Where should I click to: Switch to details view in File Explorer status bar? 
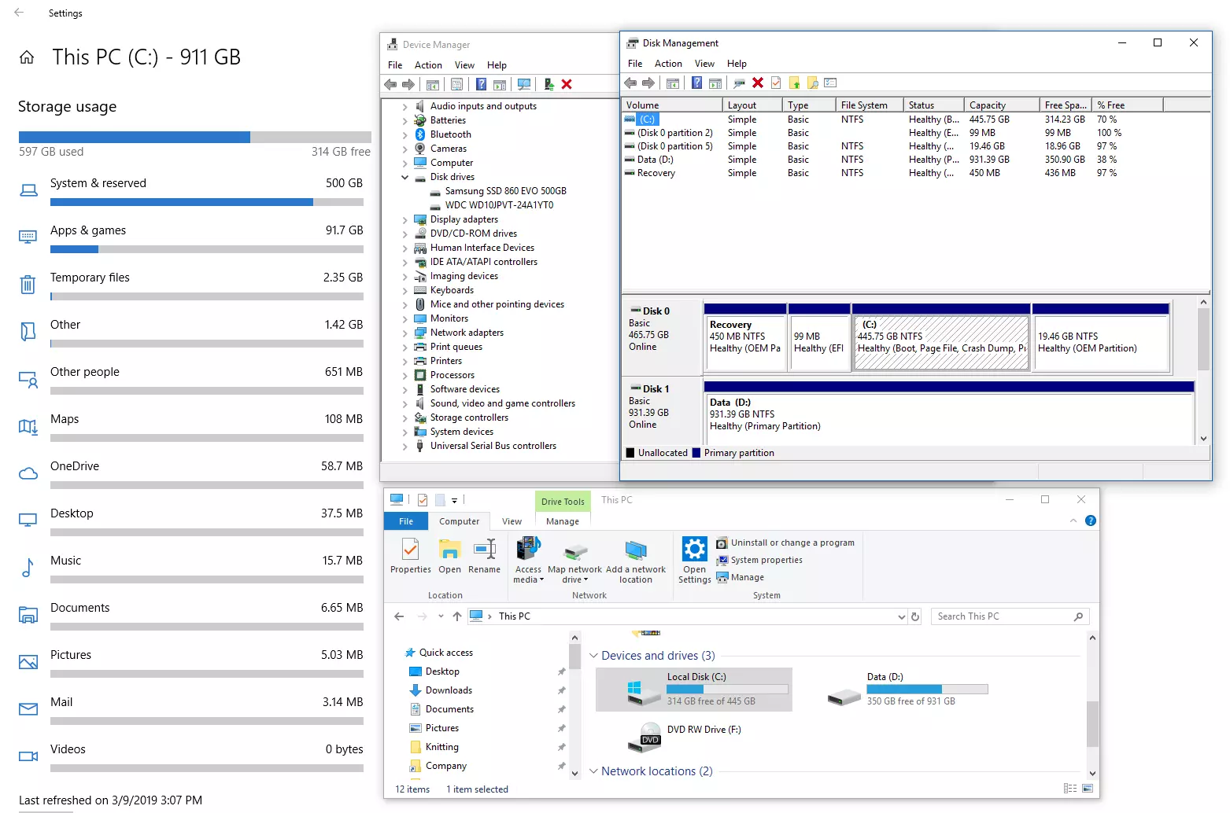pos(1070,788)
